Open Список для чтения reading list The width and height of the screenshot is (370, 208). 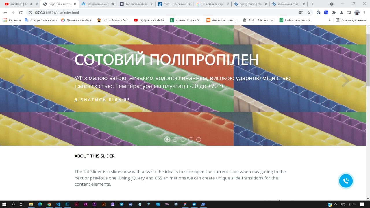tap(351, 20)
